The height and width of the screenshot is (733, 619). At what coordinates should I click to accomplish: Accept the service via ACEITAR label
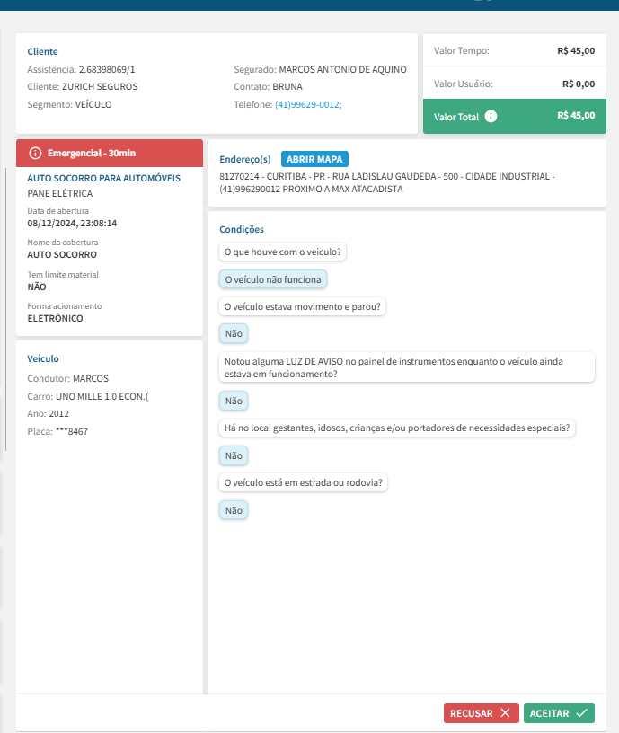click(x=549, y=713)
